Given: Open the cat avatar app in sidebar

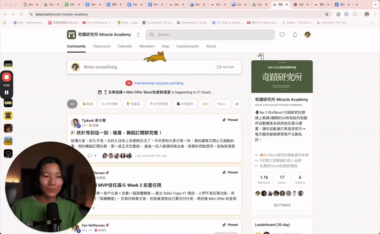Looking at the screenshot, I should click(x=7, y=141).
